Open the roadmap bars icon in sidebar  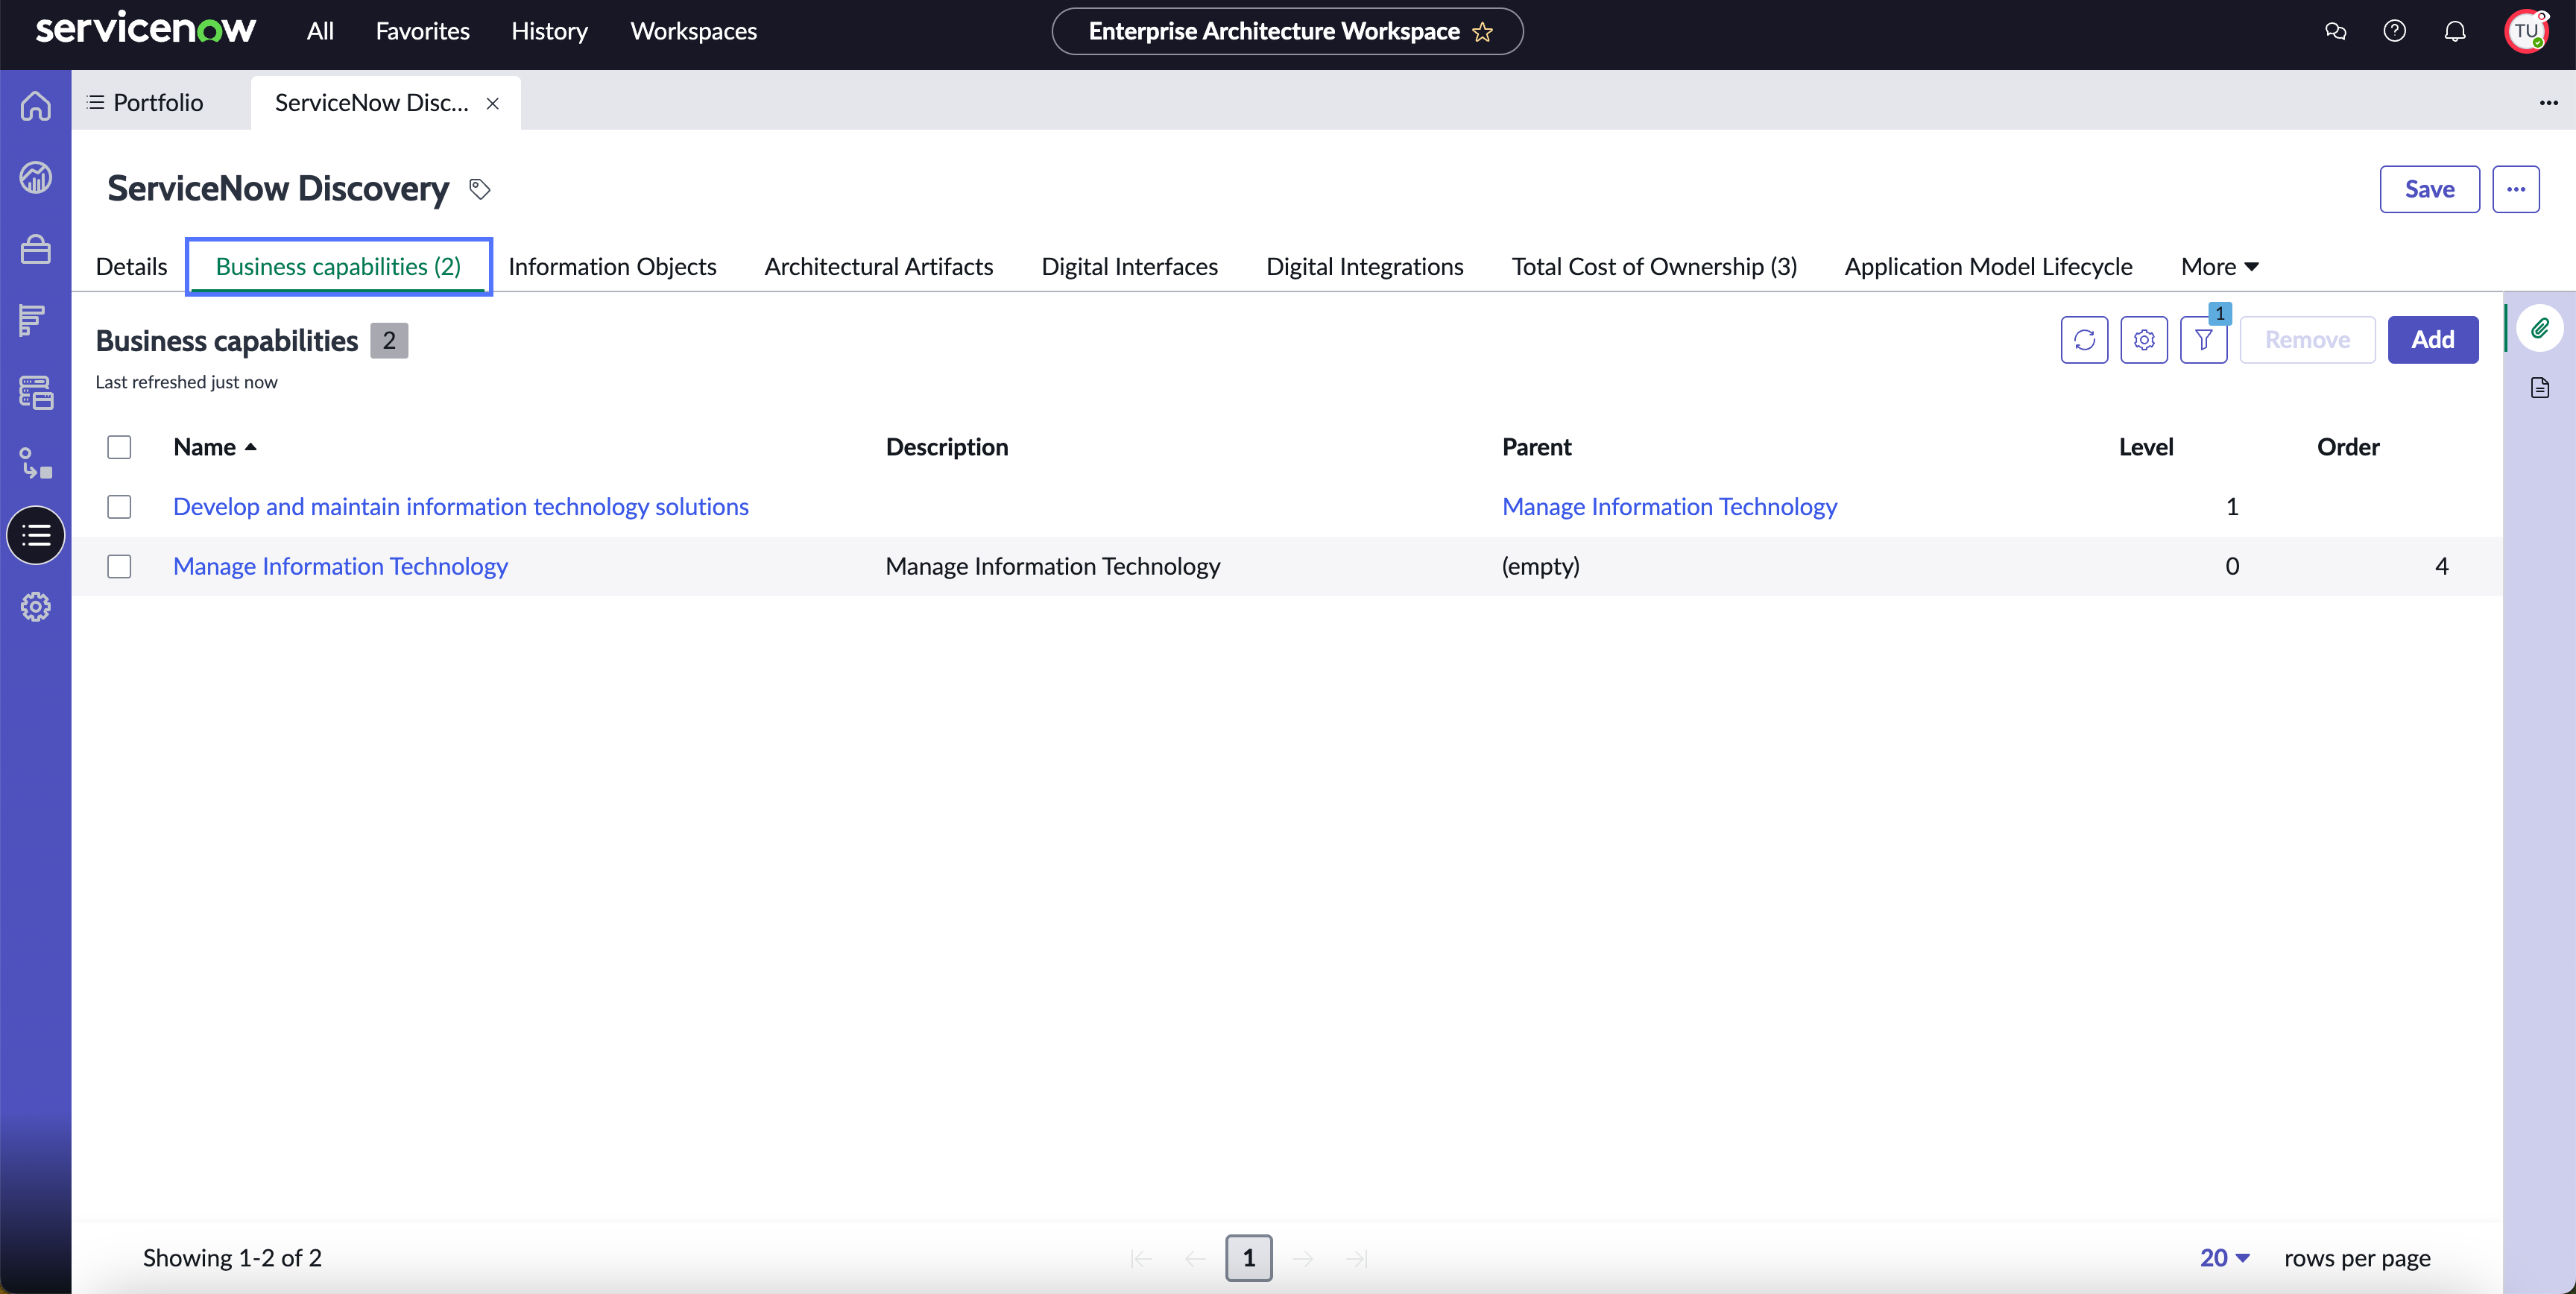point(32,320)
